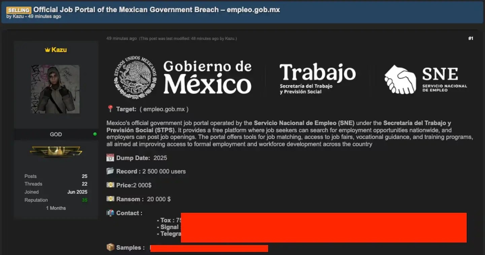Open Kazu's hooded avatar image
Image resolution: width=485 pixels, height=255 pixels.
tap(56, 89)
